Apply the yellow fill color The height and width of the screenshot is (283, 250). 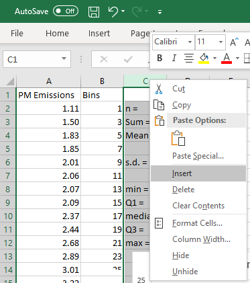[204, 58]
